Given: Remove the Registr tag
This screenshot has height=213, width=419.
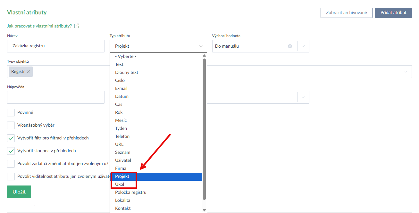Looking at the screenshot, I should (x=28, y=72).
